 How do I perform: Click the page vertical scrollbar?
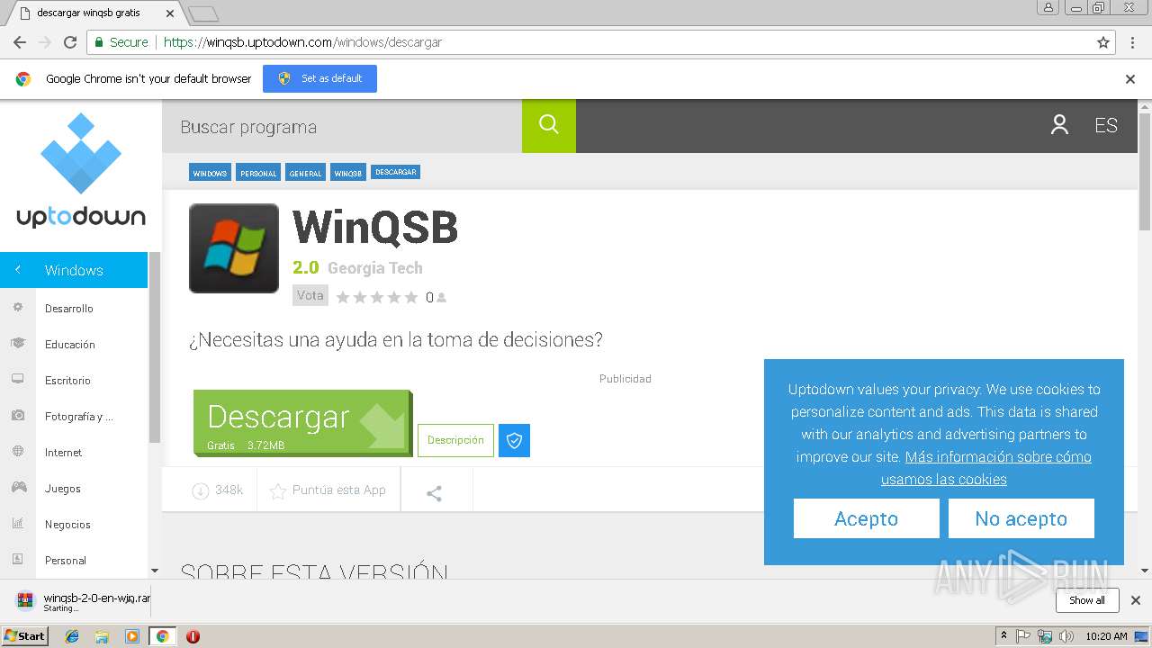1145,171
